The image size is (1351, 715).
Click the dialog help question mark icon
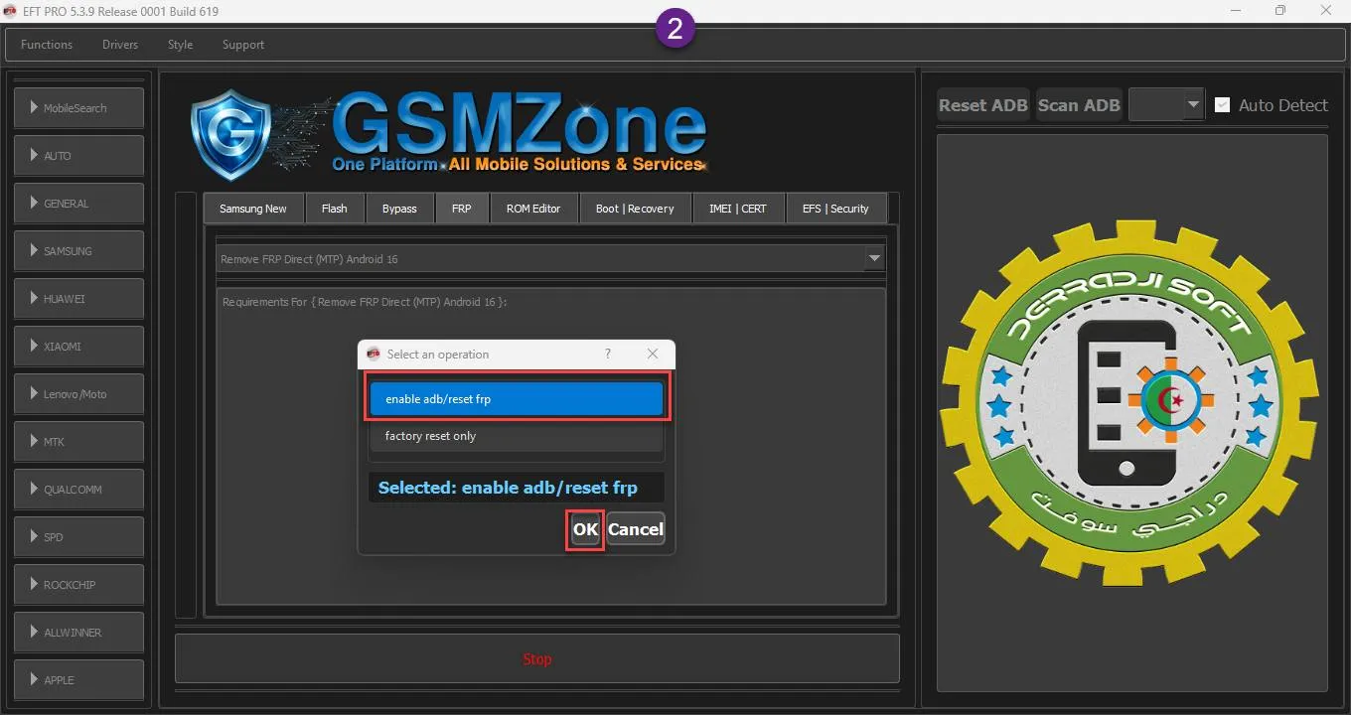click(607, 355)
